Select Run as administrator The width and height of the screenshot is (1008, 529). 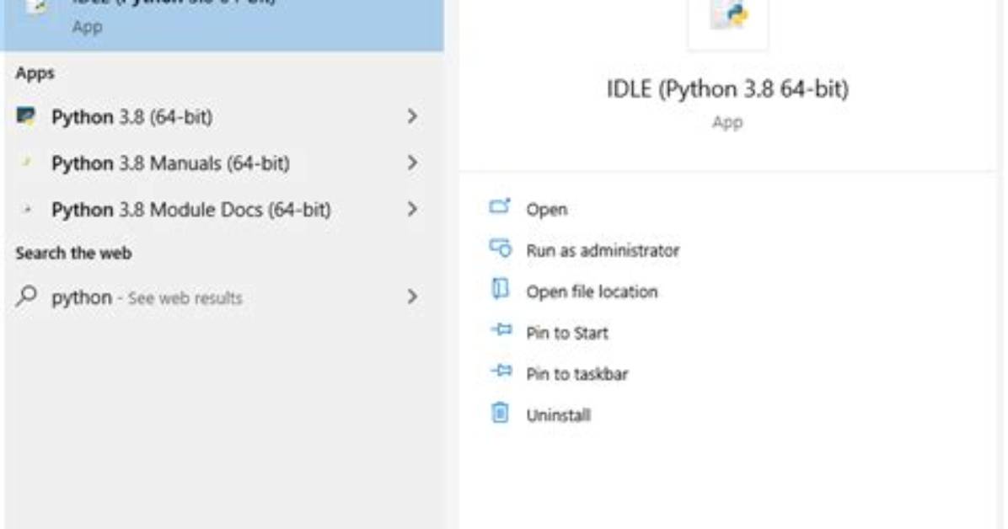(x=603, y=251)
